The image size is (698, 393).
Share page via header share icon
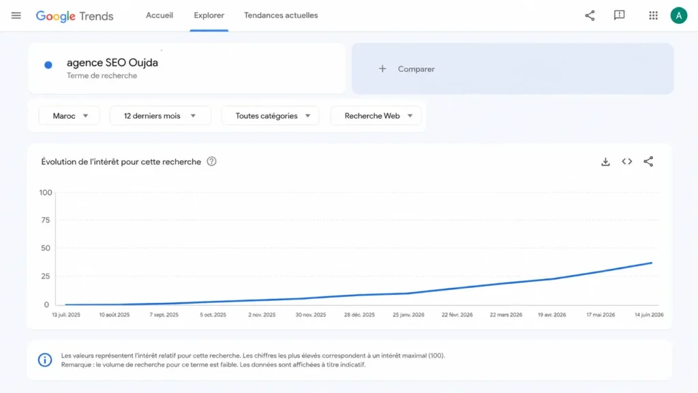point(590,16)
